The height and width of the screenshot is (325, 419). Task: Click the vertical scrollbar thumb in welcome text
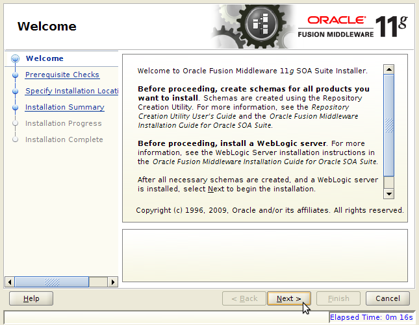click(x=389, y=125)
